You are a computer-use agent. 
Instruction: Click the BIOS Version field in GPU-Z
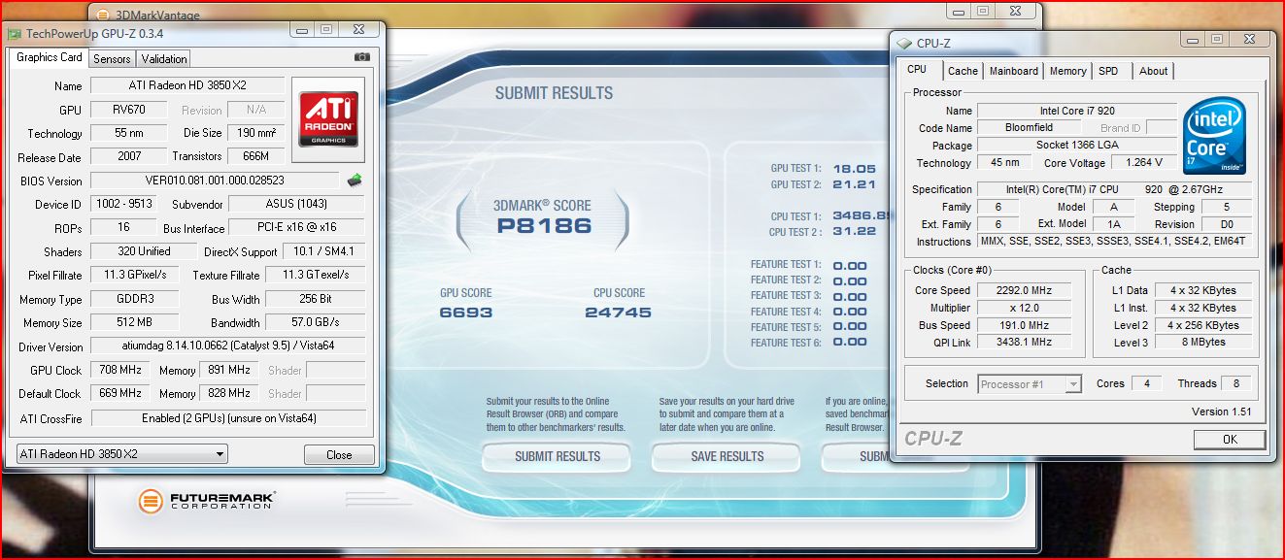[216, 181]
